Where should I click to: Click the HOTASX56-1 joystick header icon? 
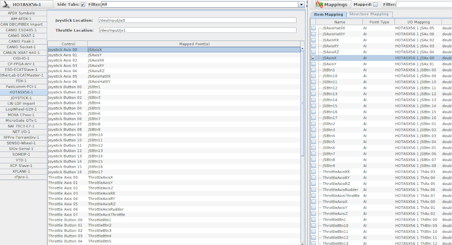pos(6,5)
